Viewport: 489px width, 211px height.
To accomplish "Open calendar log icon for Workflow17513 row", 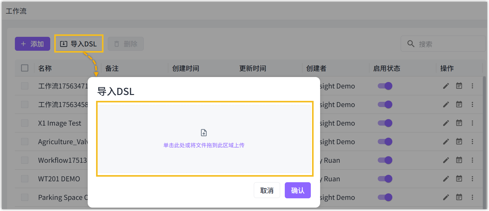I will coord(459,160).
